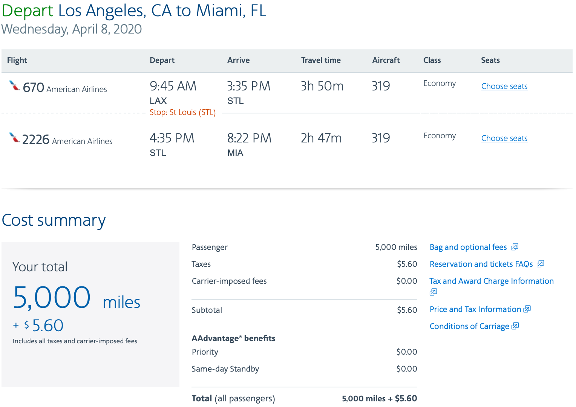
Task: Open Reservation and tickets FAQs
Action: (481, 264)
